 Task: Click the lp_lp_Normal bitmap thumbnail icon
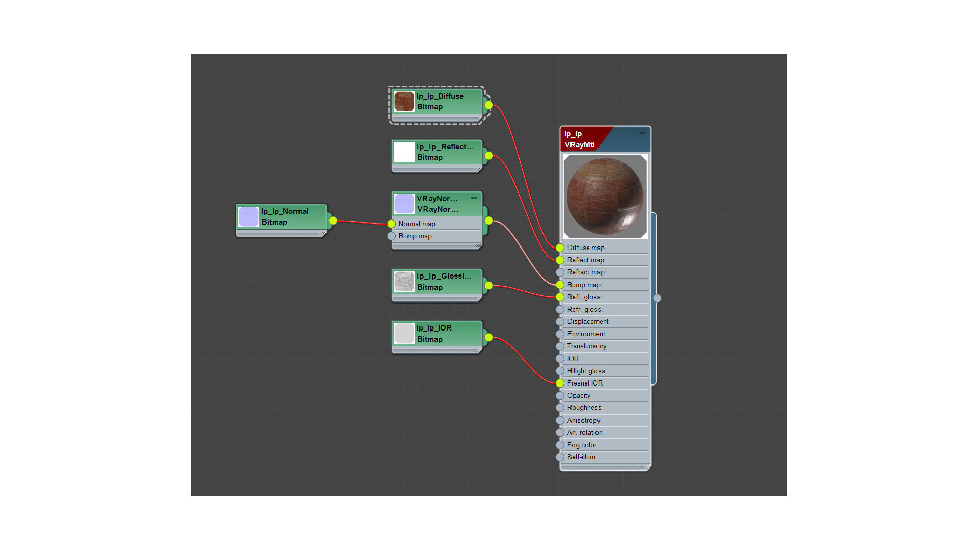[x=249, y=216]
